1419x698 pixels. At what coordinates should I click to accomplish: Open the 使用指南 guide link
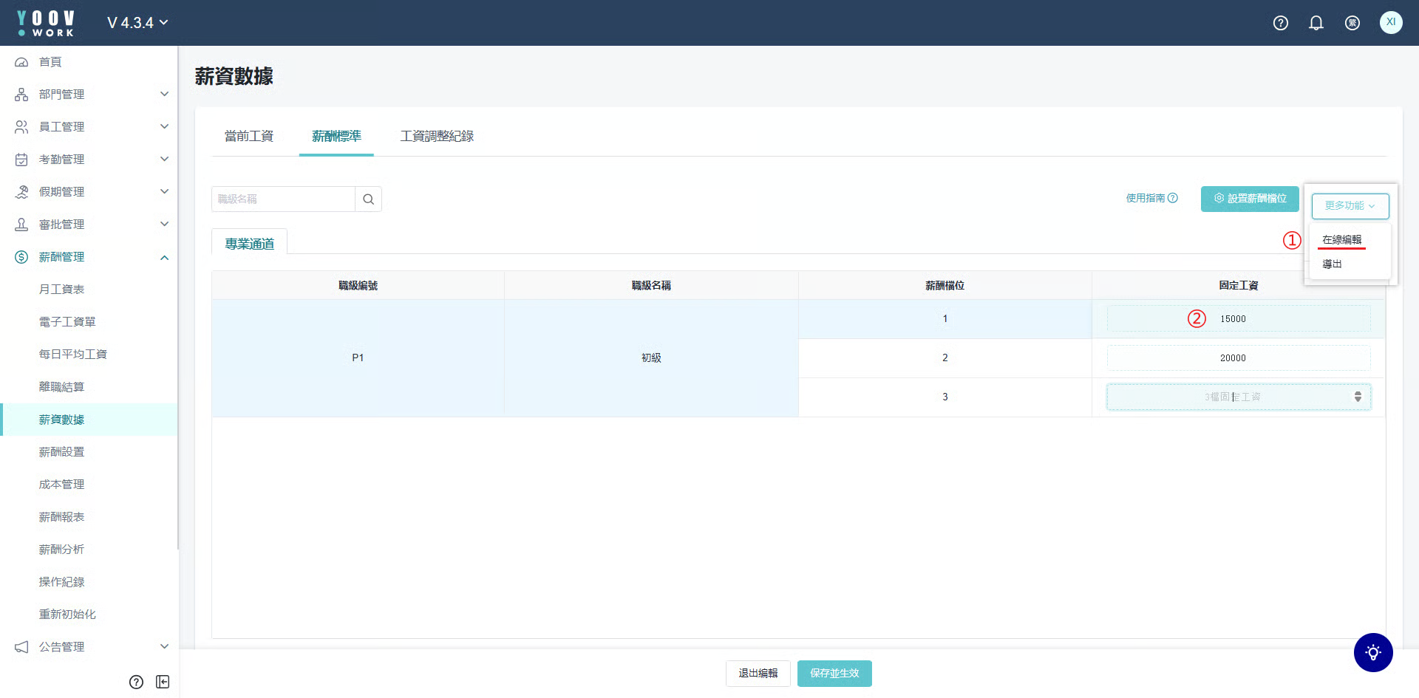click(1151, 198)
